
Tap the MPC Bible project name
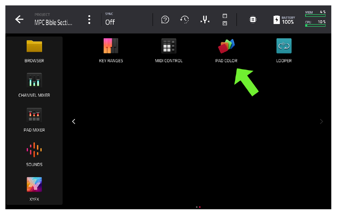click(x=53, y=22)
